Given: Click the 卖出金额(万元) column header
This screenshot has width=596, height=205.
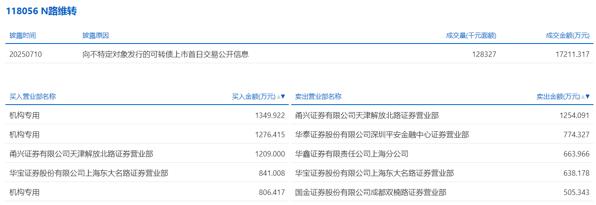Looking at the screenshot, I should 558,97.
